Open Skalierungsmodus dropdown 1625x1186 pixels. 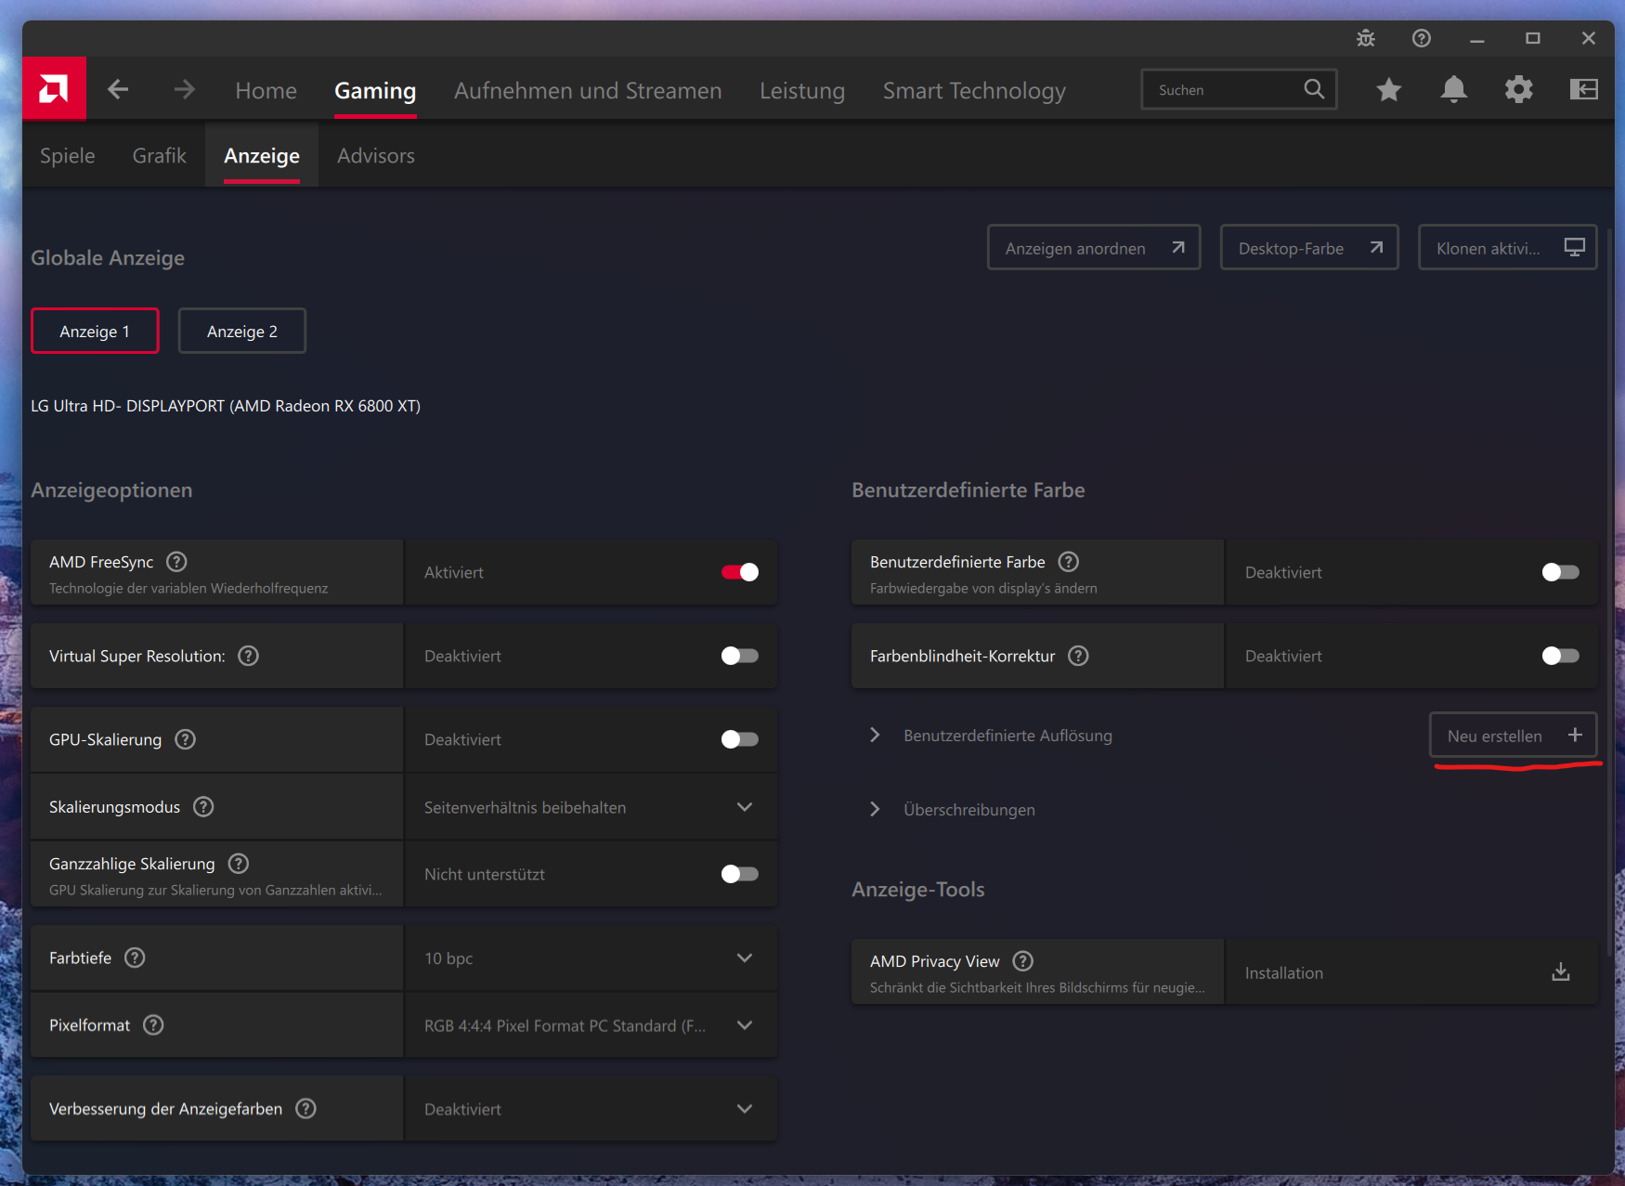click(x=591, y=807)
